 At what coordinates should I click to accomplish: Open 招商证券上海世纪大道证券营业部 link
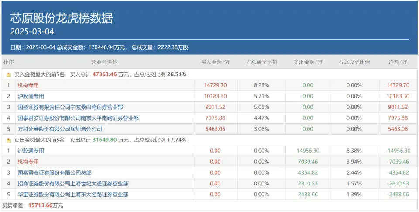(72, 184)
